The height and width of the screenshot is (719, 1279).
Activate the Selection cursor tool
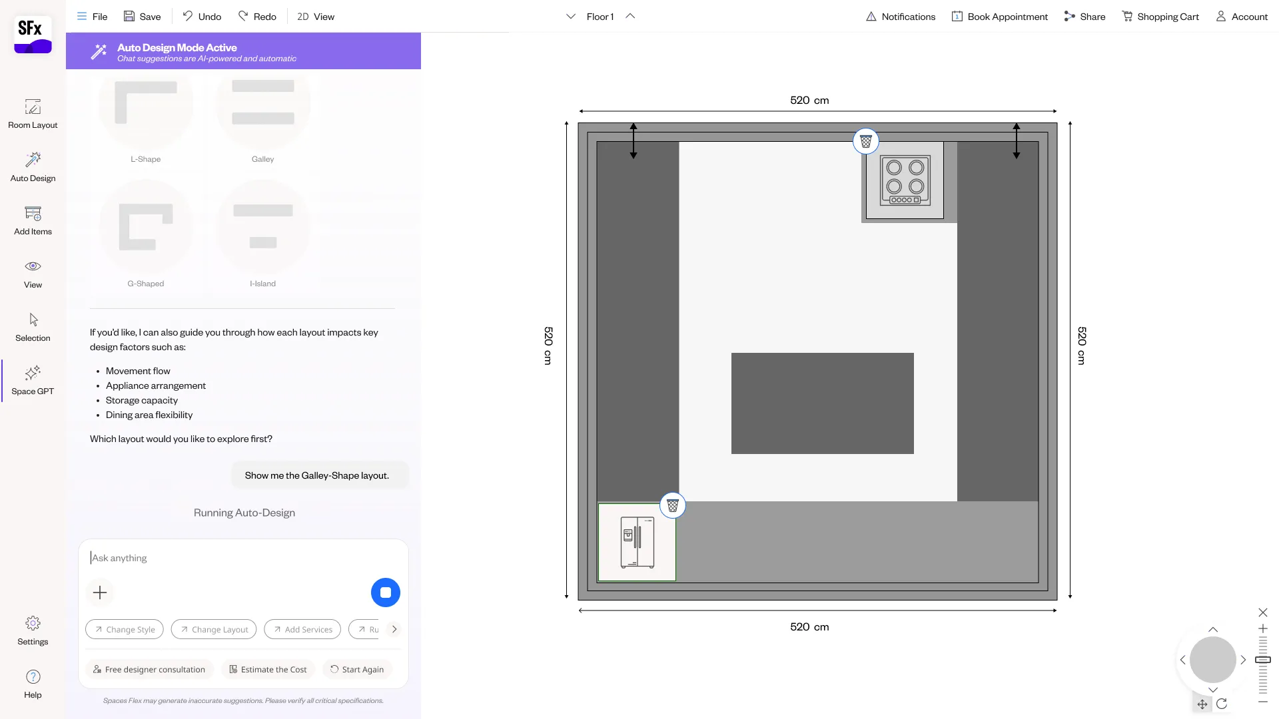(33, 327)
